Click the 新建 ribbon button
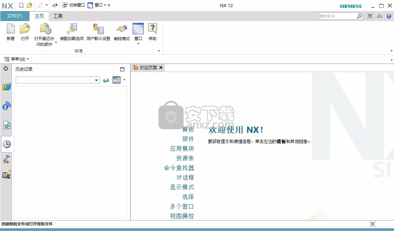 pos(11,32)
